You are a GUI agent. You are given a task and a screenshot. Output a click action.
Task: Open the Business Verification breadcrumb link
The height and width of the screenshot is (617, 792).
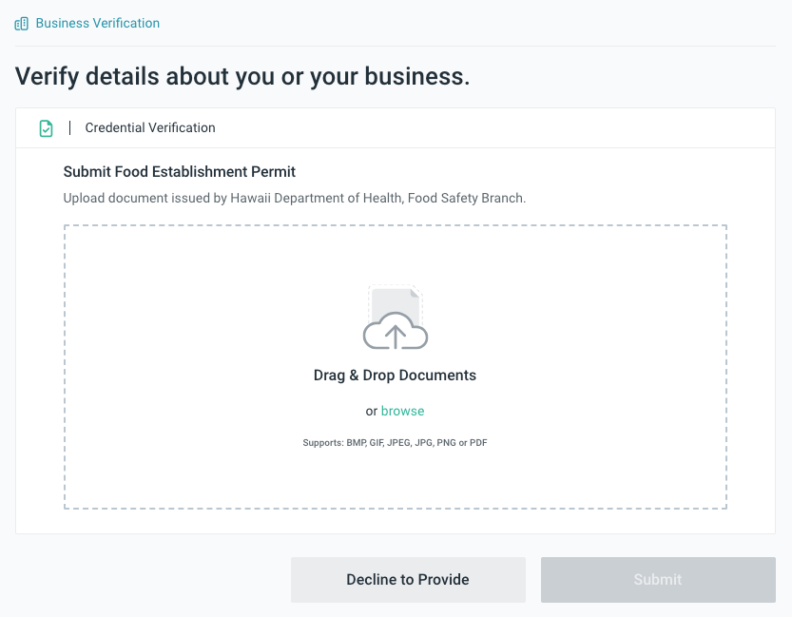click(x=98, y=23)
